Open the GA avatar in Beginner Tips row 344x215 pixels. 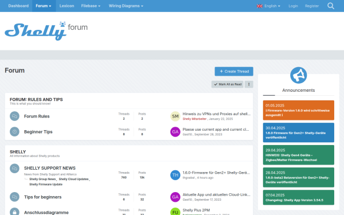(175, 132)
